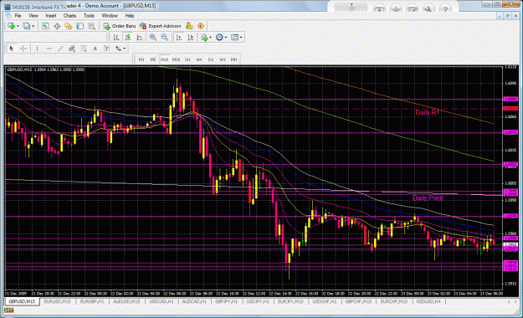The height and width of the screenshot is (318, 523).
Task: Open the Charts menu
Action: click(69, 16)
